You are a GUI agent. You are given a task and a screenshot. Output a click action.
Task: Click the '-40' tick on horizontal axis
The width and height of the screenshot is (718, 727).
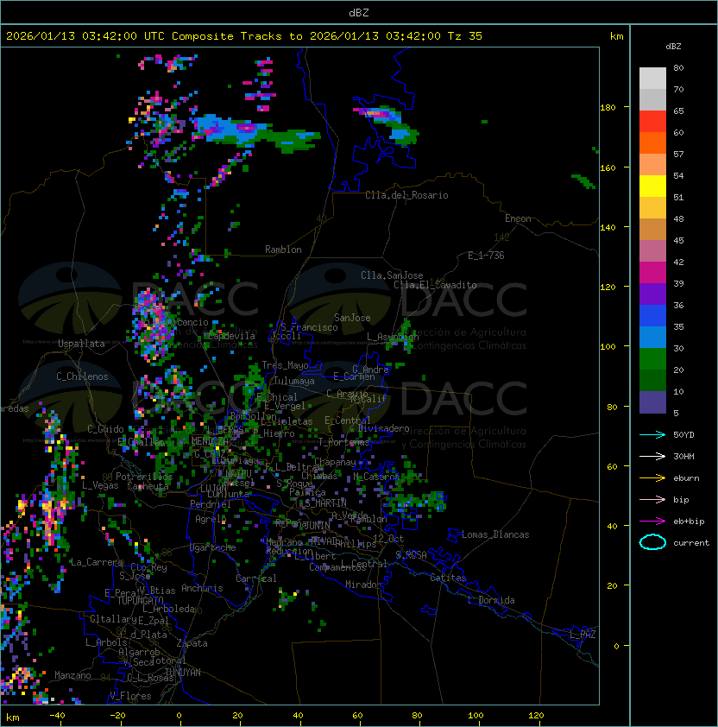tap(57, 715)
